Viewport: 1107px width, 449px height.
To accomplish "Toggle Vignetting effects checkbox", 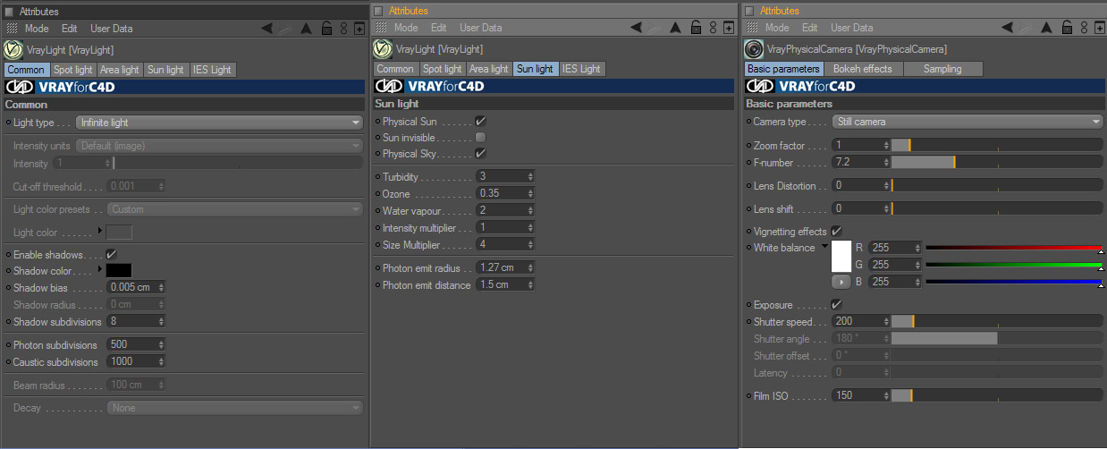I will click(837, 232).
